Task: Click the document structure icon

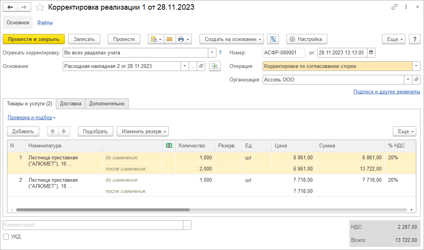Action: (x=273, y=39)
